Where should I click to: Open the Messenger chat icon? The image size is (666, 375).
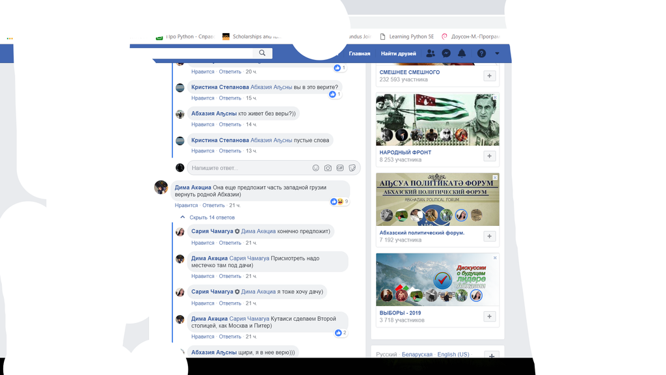pos(446,53)
